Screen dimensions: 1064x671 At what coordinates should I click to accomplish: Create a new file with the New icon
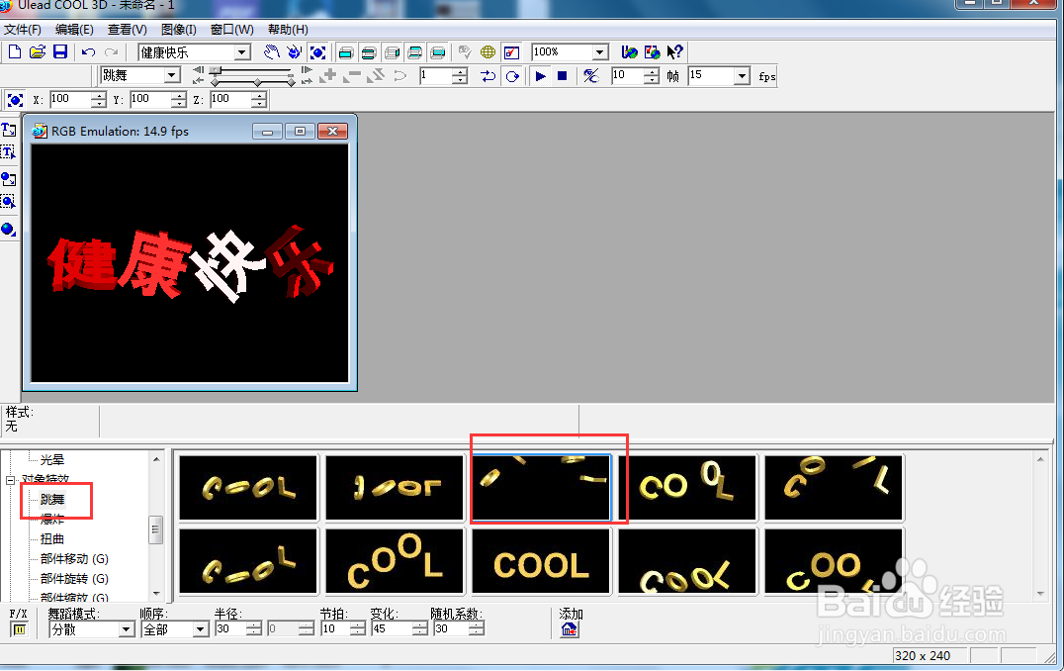coord(15,51)
